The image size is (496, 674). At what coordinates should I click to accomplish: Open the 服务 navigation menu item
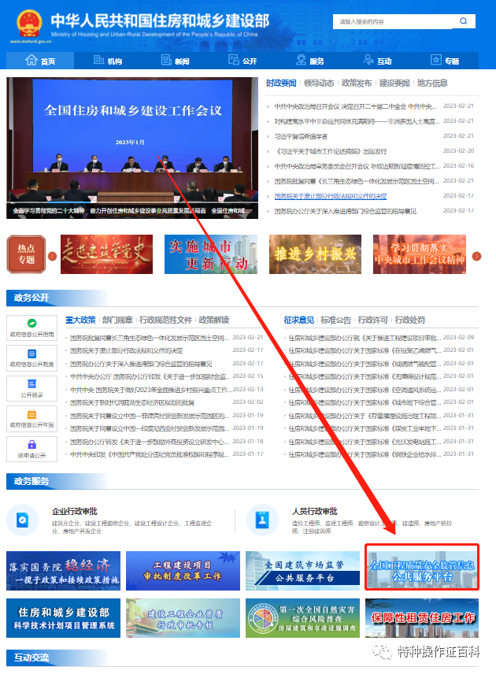coord(310,61)
